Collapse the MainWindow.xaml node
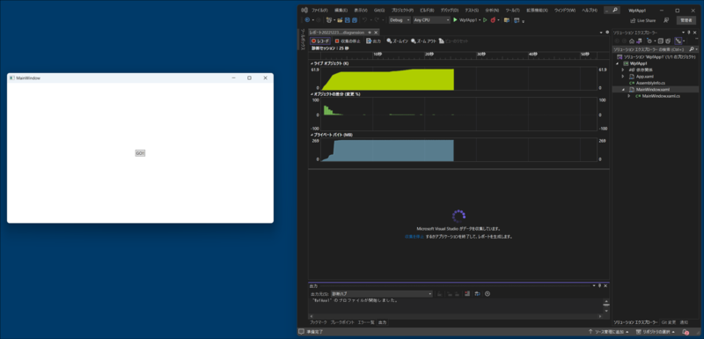704x339 pixels. (623, 89)
